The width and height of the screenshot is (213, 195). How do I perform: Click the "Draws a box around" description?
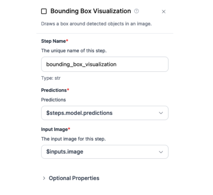click(96, 24)
